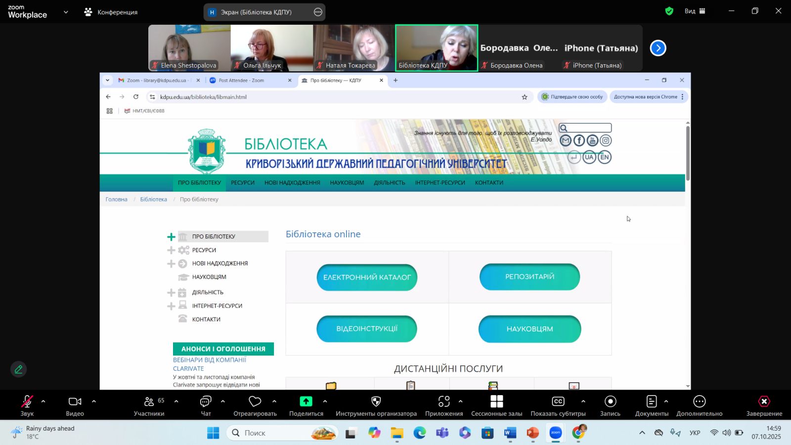Screen dimensions: 791x445
Task: Expand video options arrow next to Видео
Action: point(94,401)
